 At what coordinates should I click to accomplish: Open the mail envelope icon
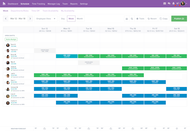pyautogui.click(x=165, y=4)
